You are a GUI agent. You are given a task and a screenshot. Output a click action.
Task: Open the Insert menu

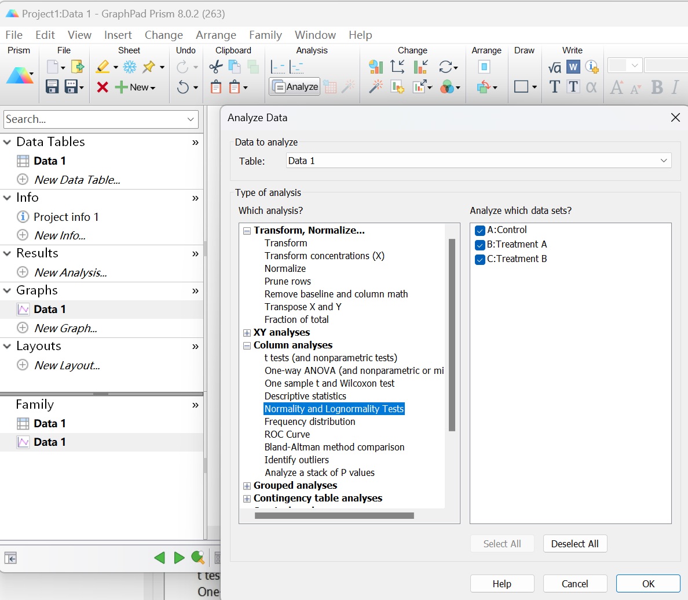click(118, 35)
